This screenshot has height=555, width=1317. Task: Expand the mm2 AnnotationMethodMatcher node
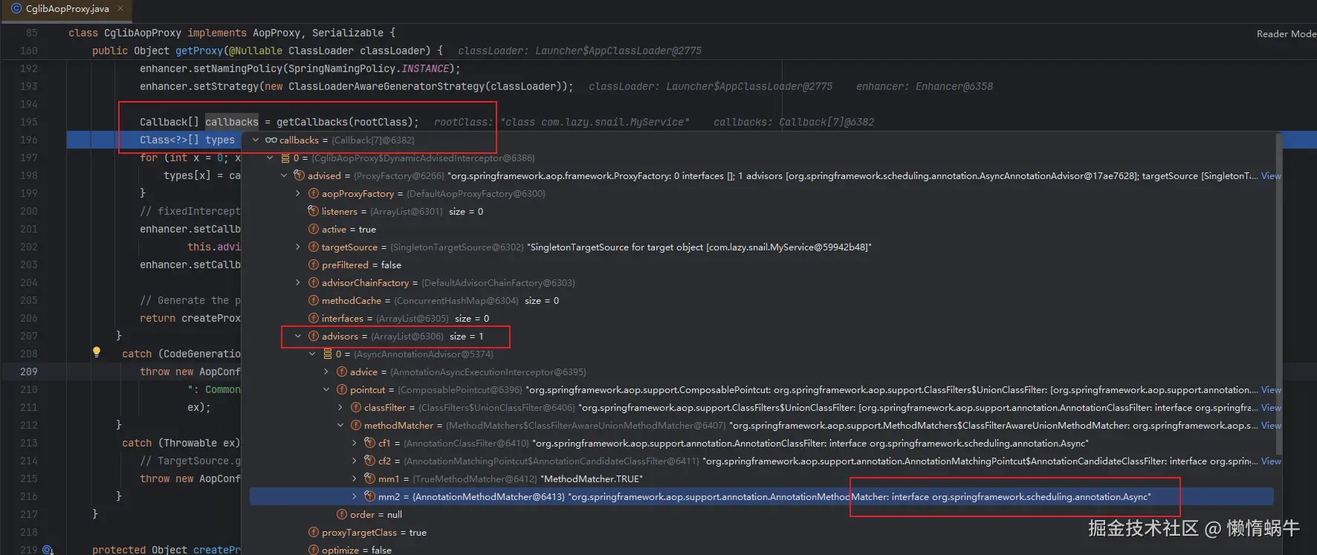pyautogui.click(x=355, y=496)
